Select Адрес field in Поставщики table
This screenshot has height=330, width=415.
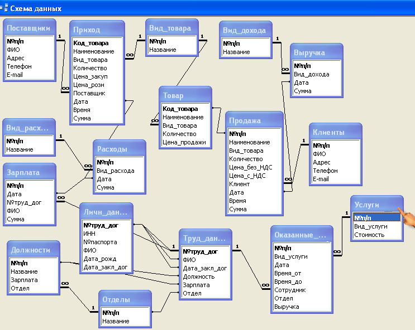pyautogui.click(x=30, y=58)
